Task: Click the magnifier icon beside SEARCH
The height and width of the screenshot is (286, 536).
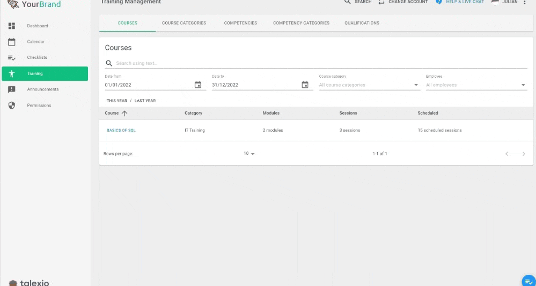Action: click(x=347, y=2)
